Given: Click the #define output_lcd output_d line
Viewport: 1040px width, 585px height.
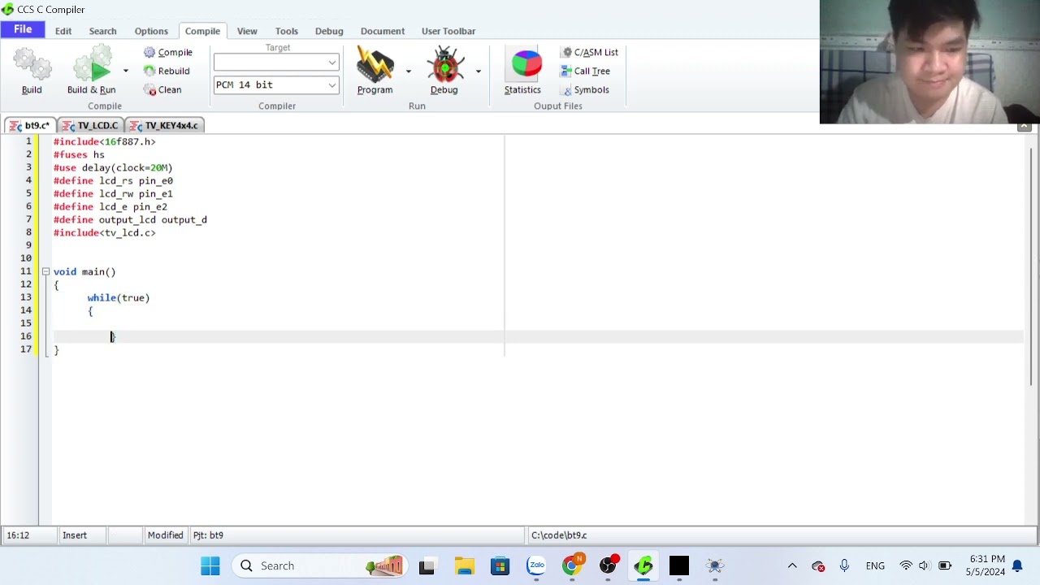Looking at the screenshot, I should coord(130,219).
